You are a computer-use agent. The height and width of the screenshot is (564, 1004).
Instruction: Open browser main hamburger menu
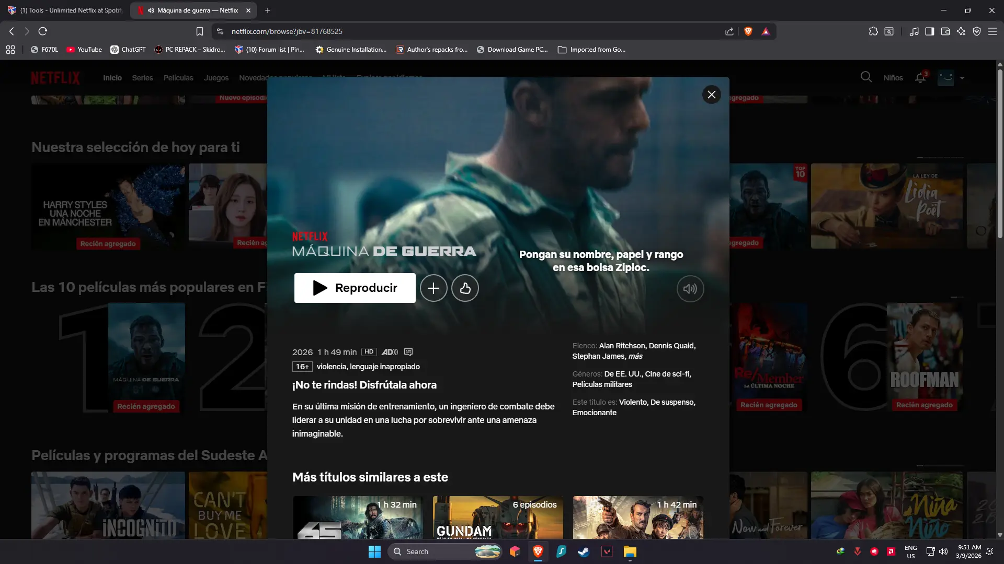click(992, 31)
